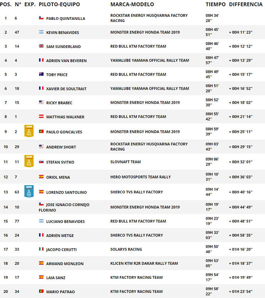265x298 pixels.
Task: Click the Legend badge in Paulo Goncalves row
Action: (x=29, y=131)
